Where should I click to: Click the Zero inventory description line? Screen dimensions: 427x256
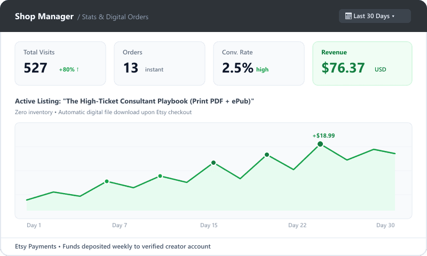tap(103, 112)
